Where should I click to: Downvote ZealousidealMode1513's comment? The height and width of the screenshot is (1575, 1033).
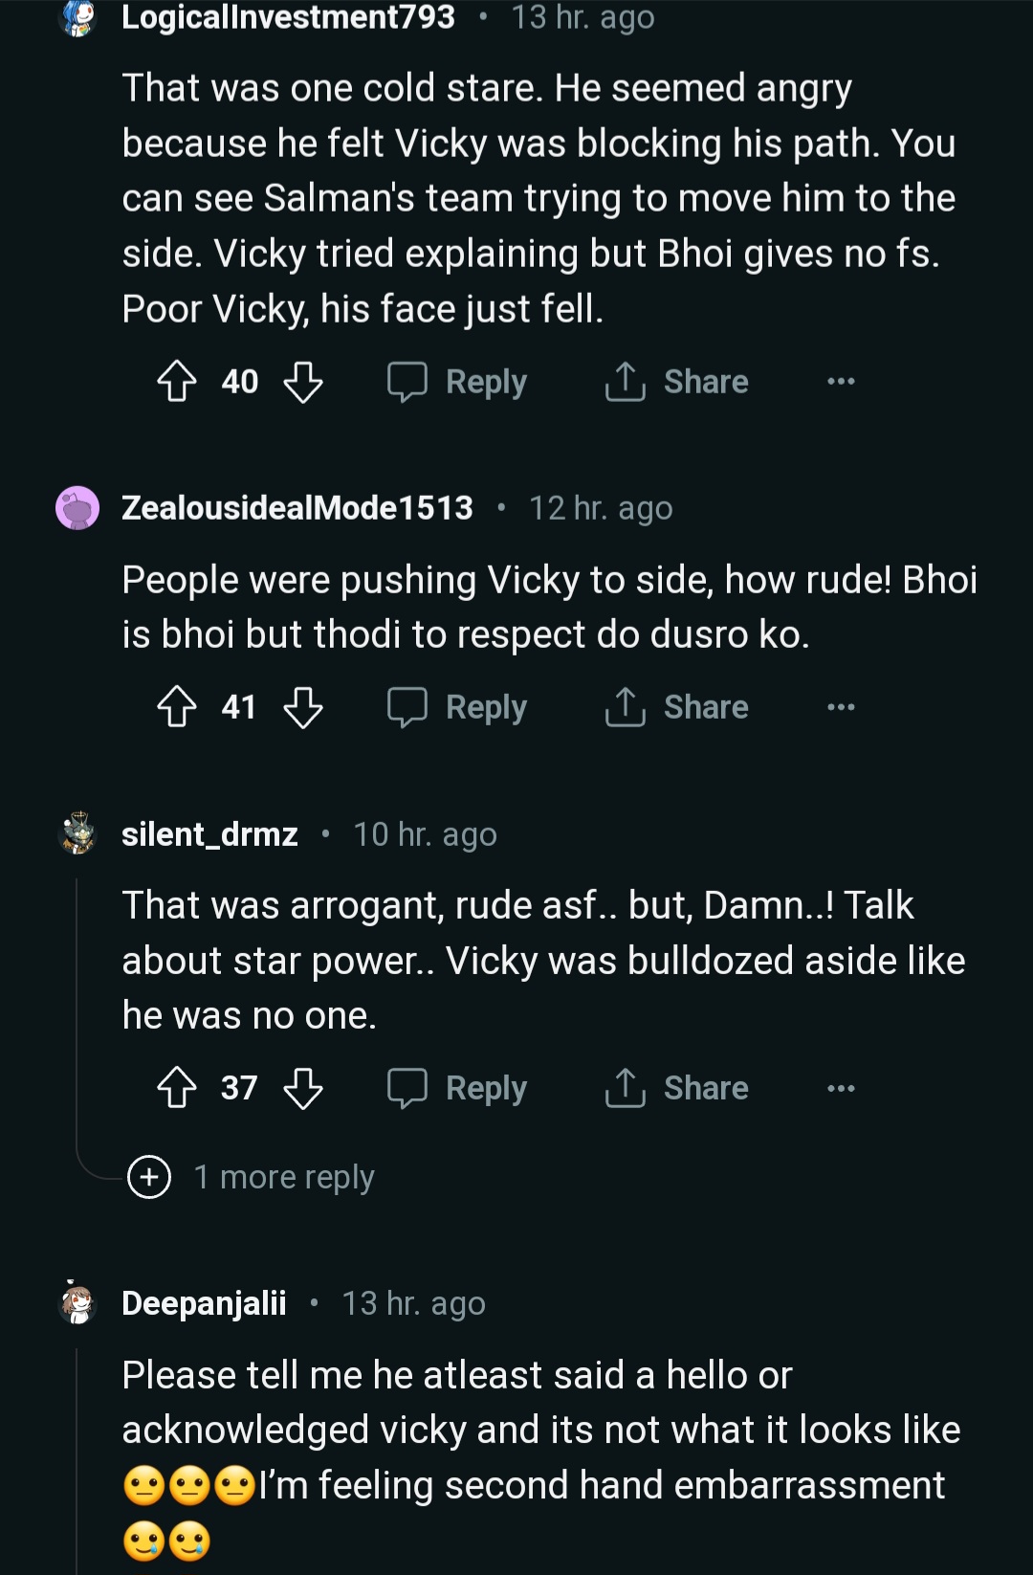point(303,707)
